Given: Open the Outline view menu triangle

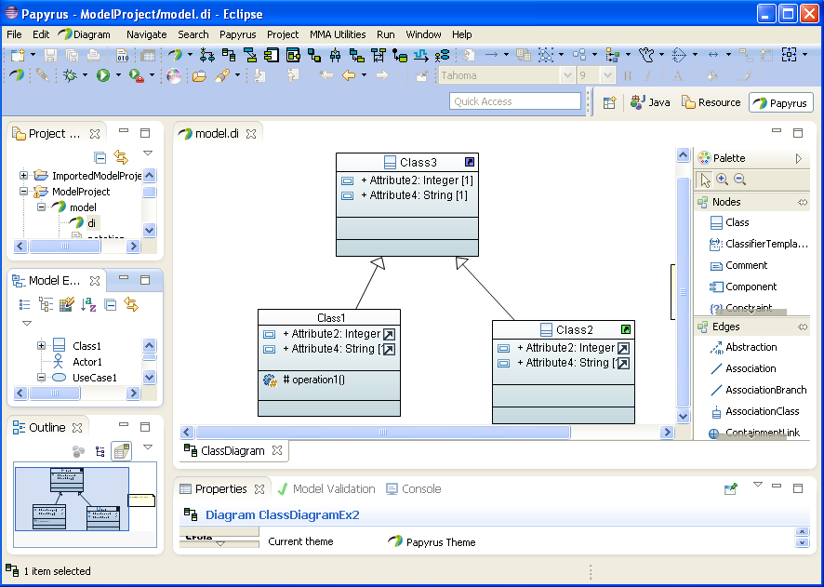Looking at the screenshot, I should [148, 447].
